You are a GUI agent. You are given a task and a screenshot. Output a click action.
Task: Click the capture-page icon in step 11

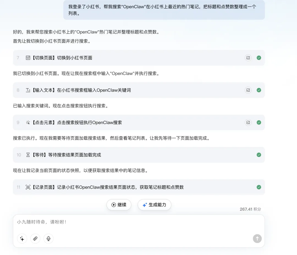coord(28,187)
